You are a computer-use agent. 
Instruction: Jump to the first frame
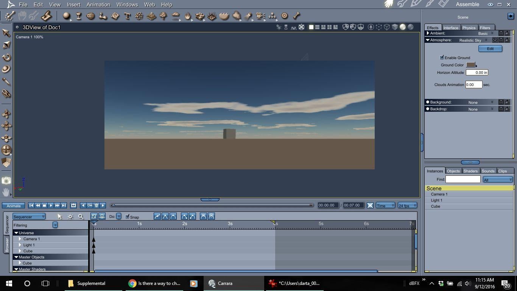coord(31,205)
